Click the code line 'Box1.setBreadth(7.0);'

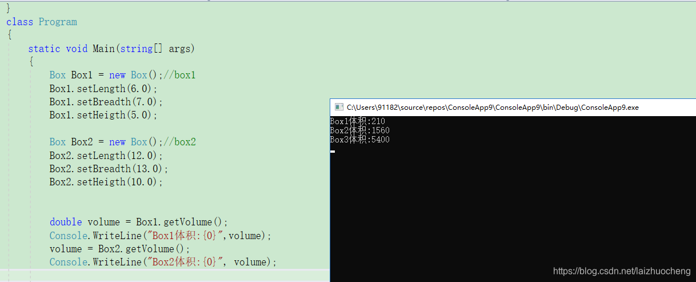point(106,102)
